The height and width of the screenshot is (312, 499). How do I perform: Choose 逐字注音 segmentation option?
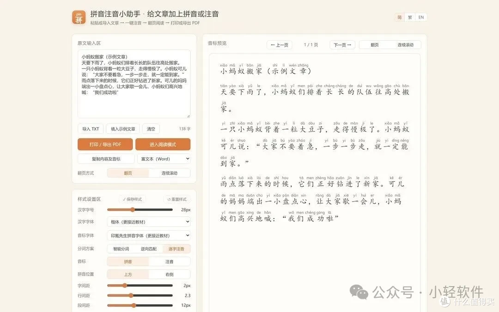click(x=176, y=249)
